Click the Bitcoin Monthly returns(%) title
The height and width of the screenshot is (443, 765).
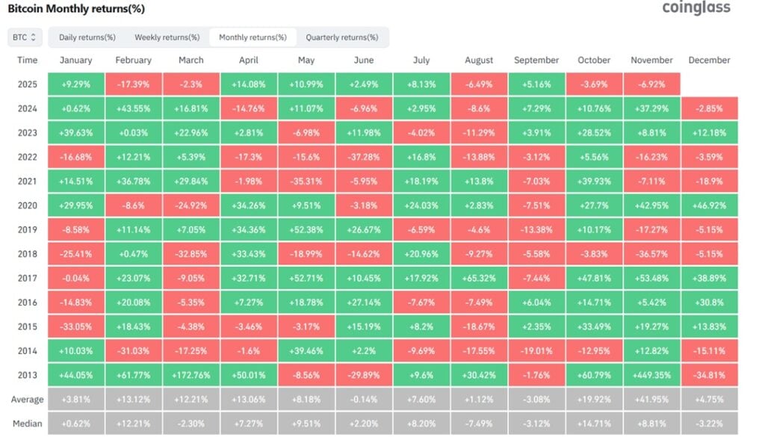tap(76, 9)
